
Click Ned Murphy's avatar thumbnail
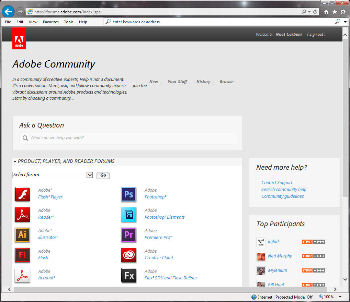pyautogui.click(x=261, y=256)
